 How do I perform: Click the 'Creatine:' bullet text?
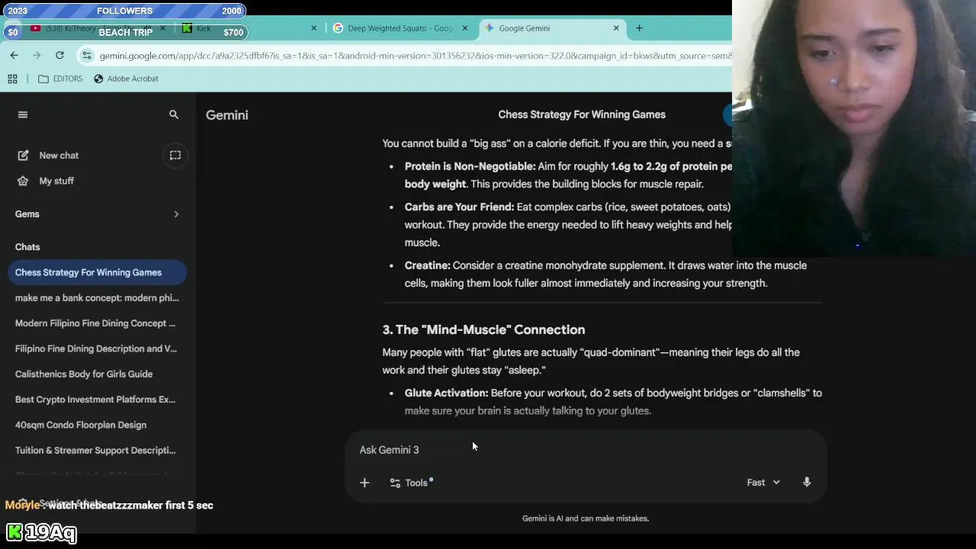[427, 265]
